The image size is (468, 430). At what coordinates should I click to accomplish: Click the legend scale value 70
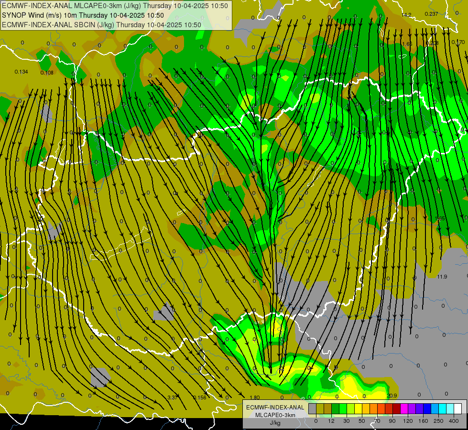pyautogui.click(x=377, y=421)
